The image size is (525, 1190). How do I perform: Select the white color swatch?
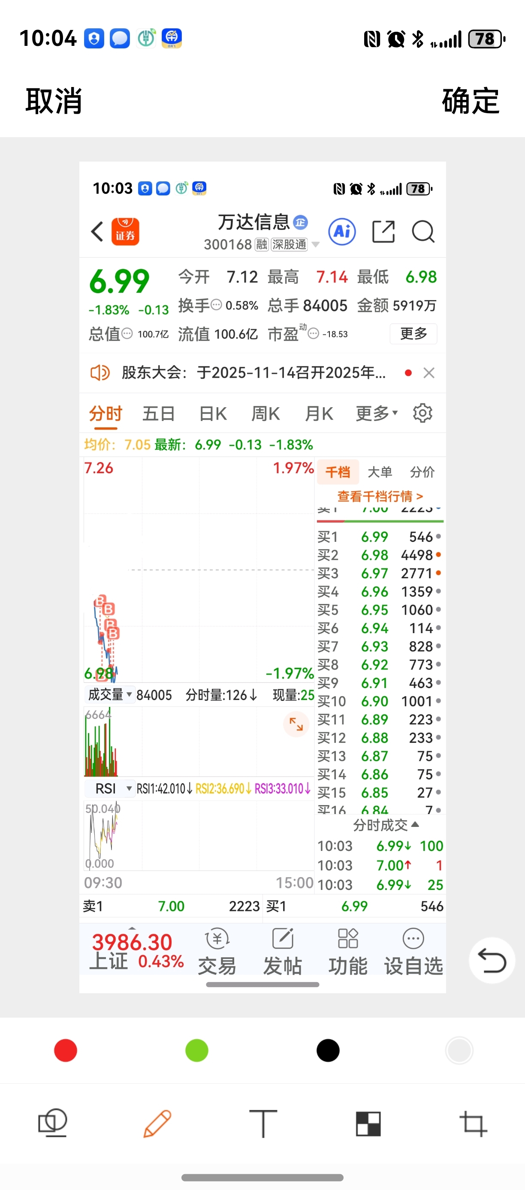click(x=459, y=1051)
